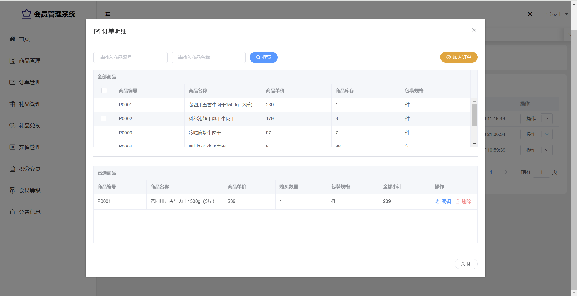Focus the 请输入商品编号 input field
The image size is (577, 296).
[130, 57]
